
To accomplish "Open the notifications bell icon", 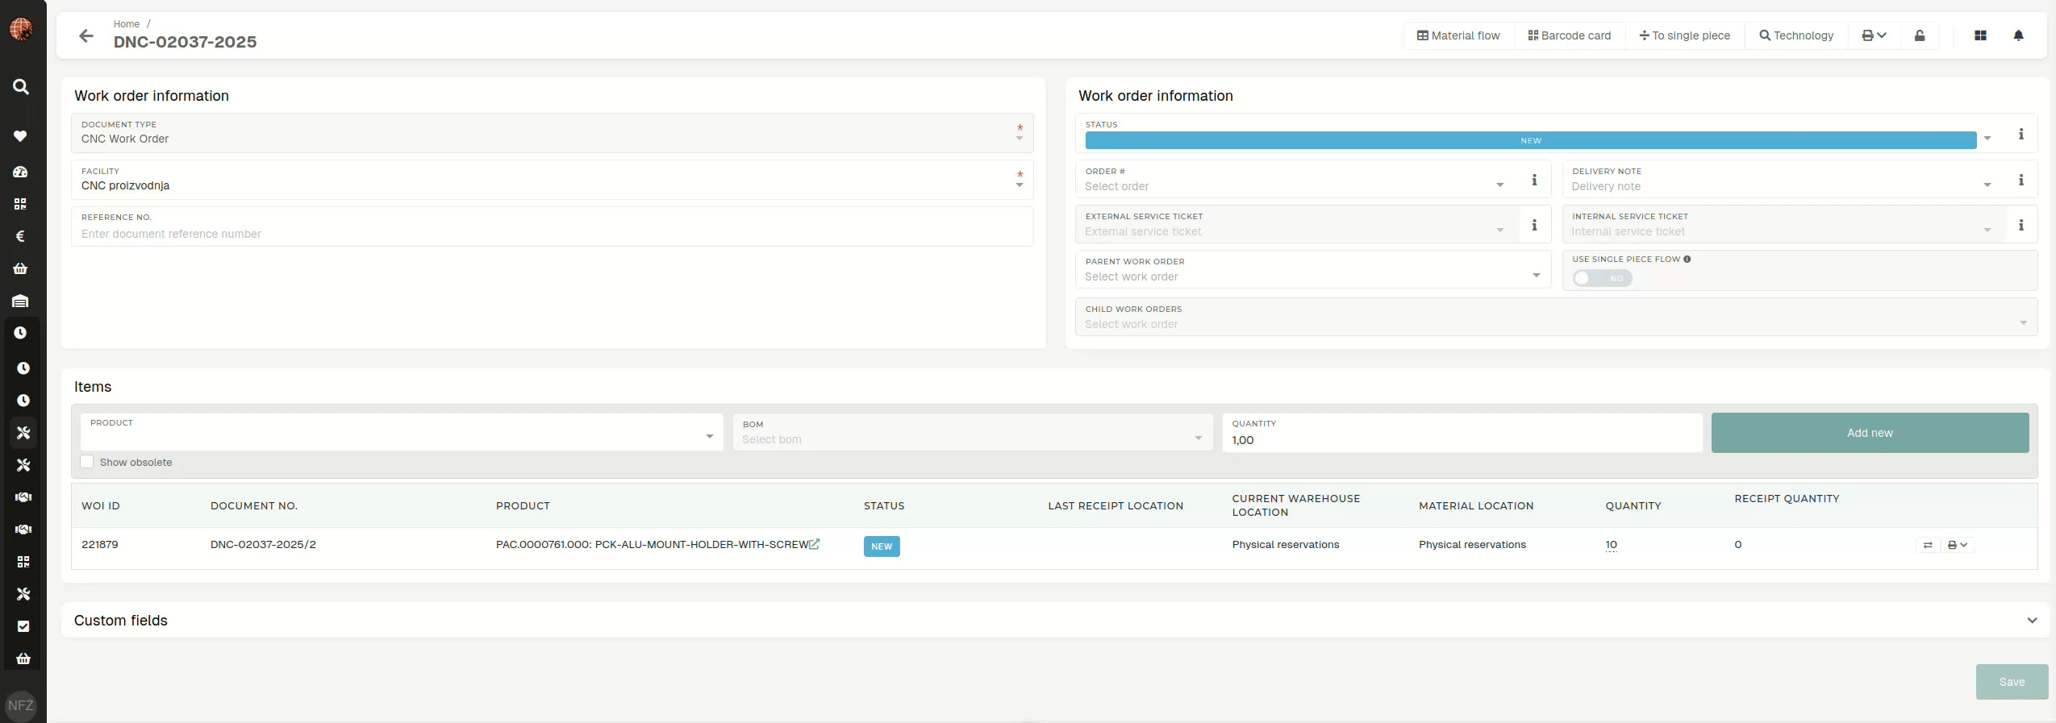I will (2018, 35).
